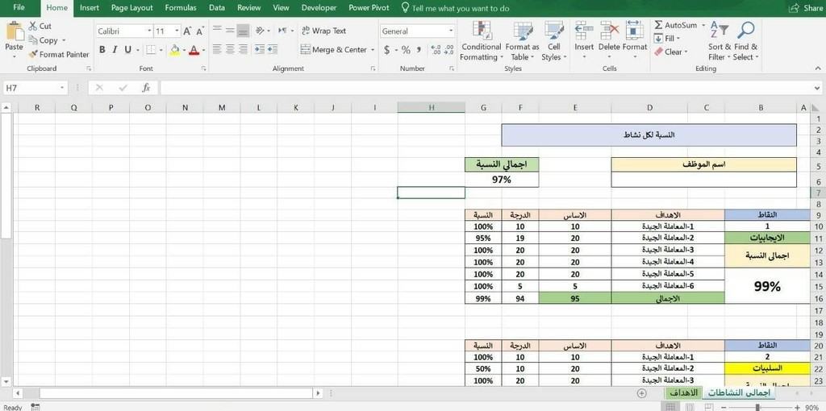This screenshot has width=826, height=411.
Task: Switch to the Formulas tab
Action: click(x=181, y=8)
